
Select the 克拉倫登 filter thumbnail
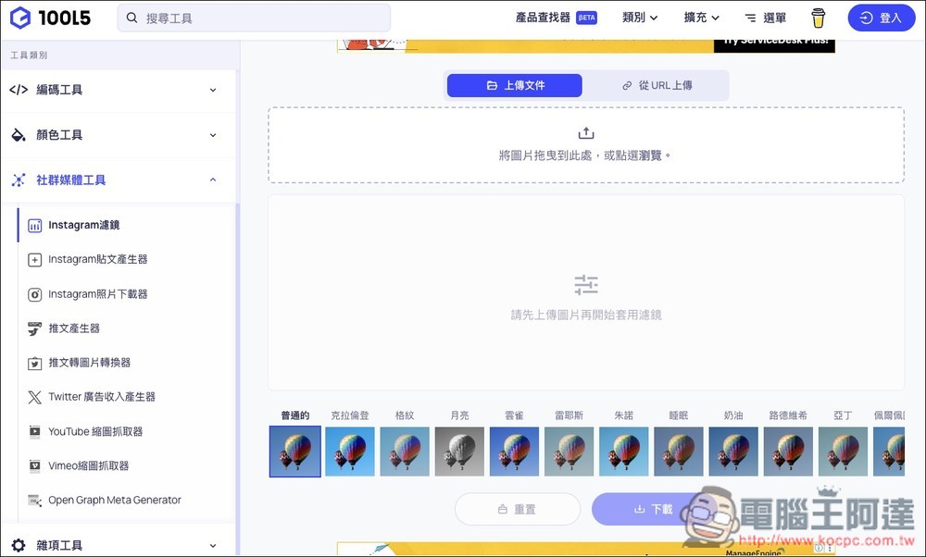[350, 451]
